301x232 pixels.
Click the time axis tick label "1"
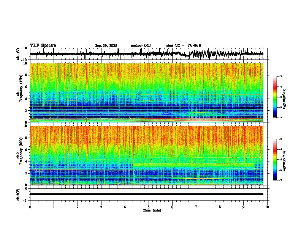pos(54,207)
